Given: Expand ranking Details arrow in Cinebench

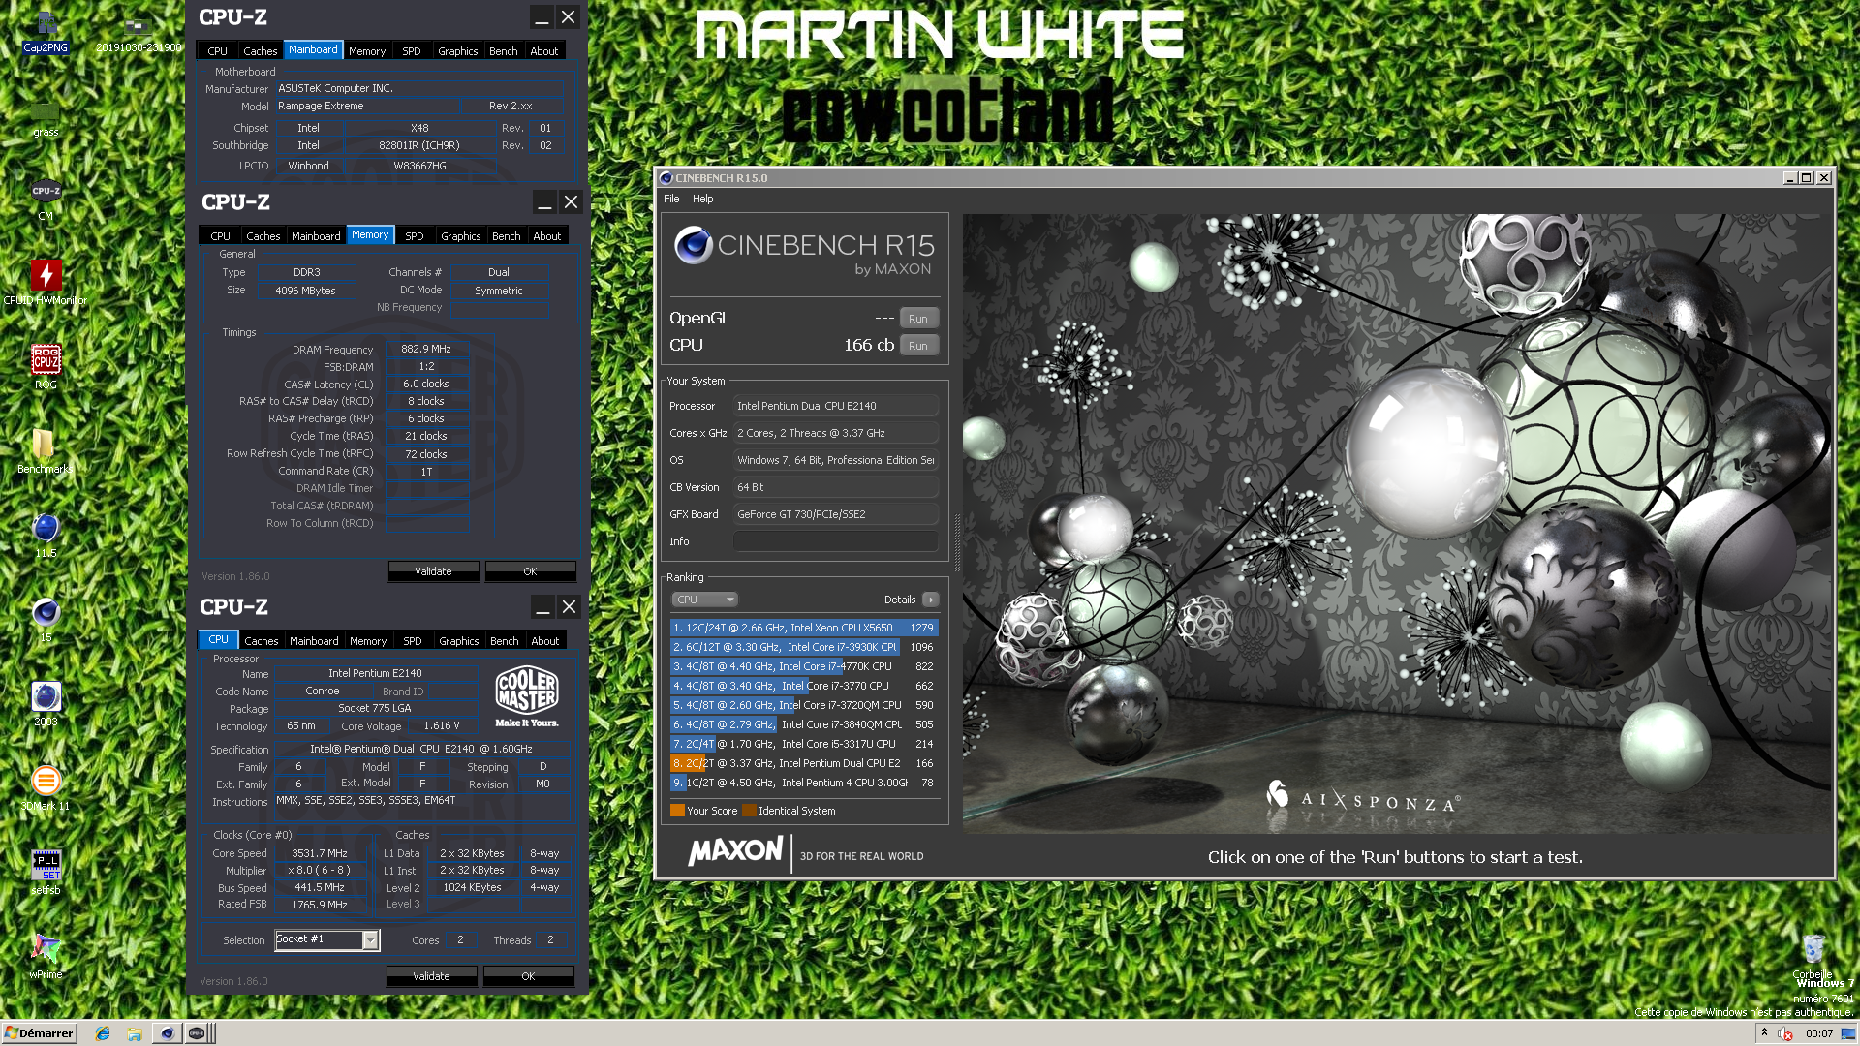Looking at the screenshot, I should (x=931, y=600).
